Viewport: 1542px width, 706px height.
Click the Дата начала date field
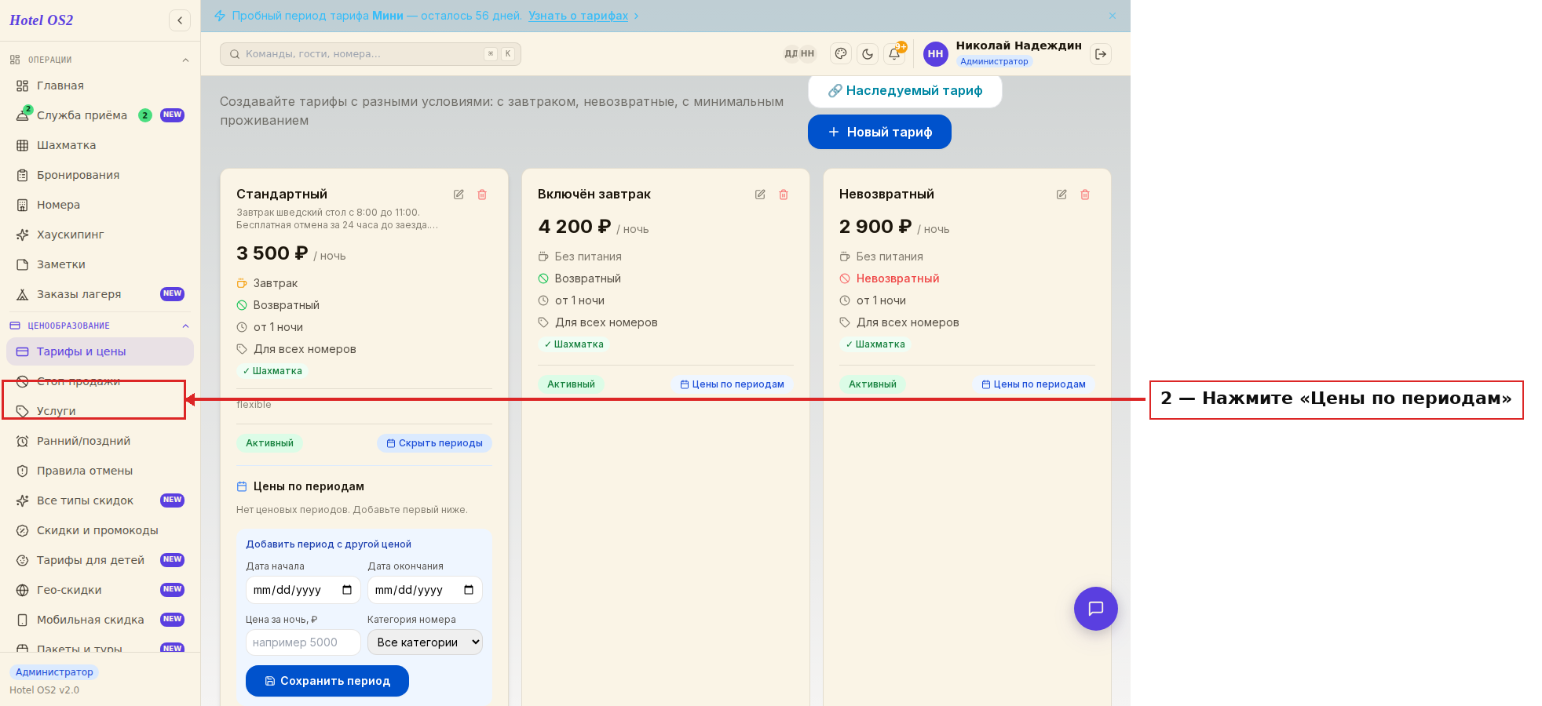303,590
